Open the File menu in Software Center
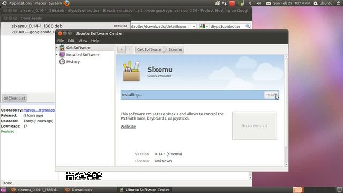343x193 pixels. [61, 41]
